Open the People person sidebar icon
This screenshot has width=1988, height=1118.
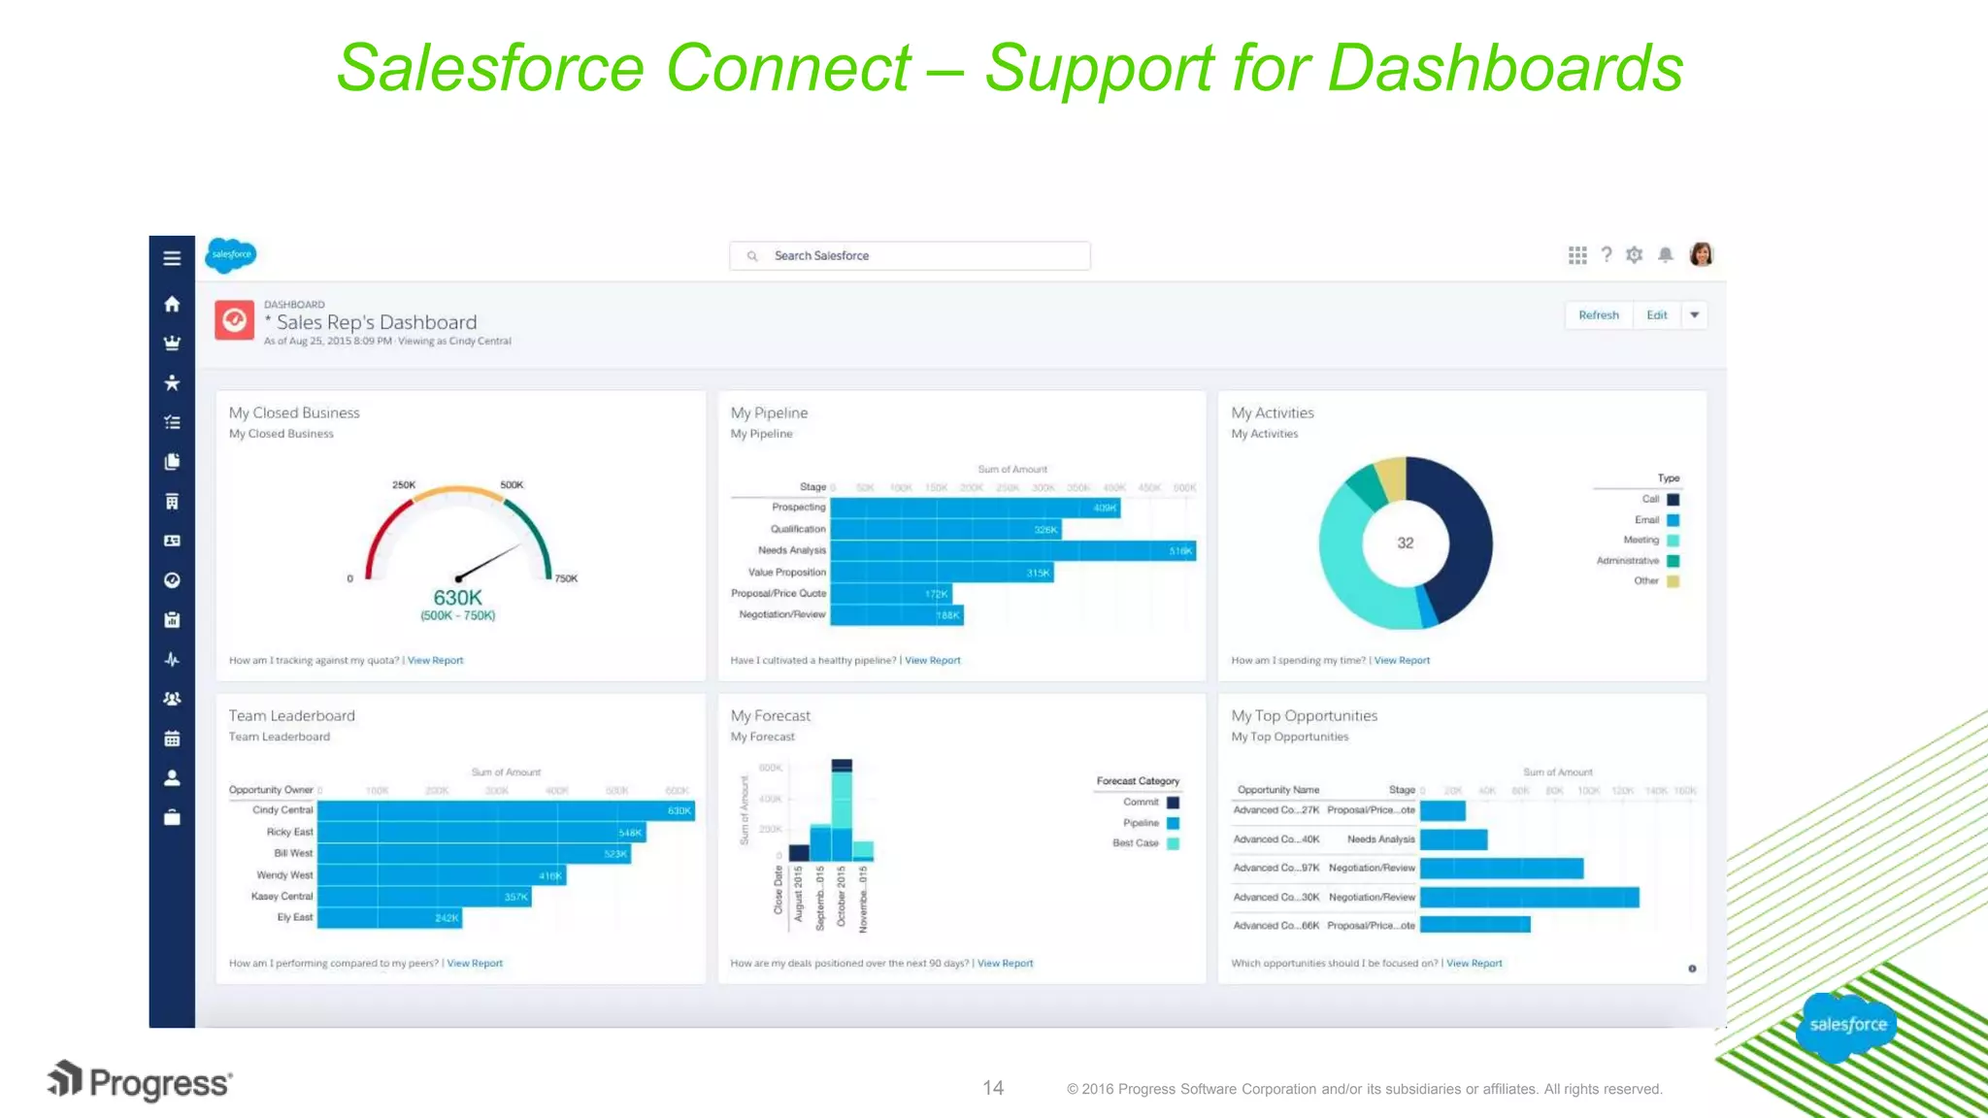tap(172, 777)
